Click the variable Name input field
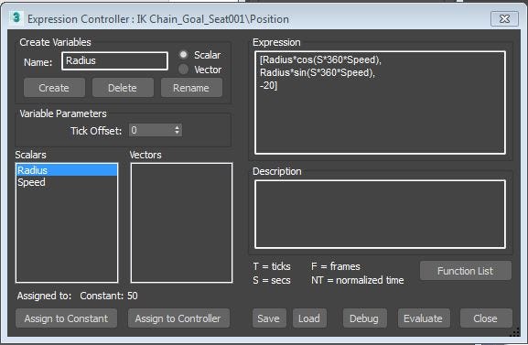This screenshot has width=528, height=345. tap(114, 61)
